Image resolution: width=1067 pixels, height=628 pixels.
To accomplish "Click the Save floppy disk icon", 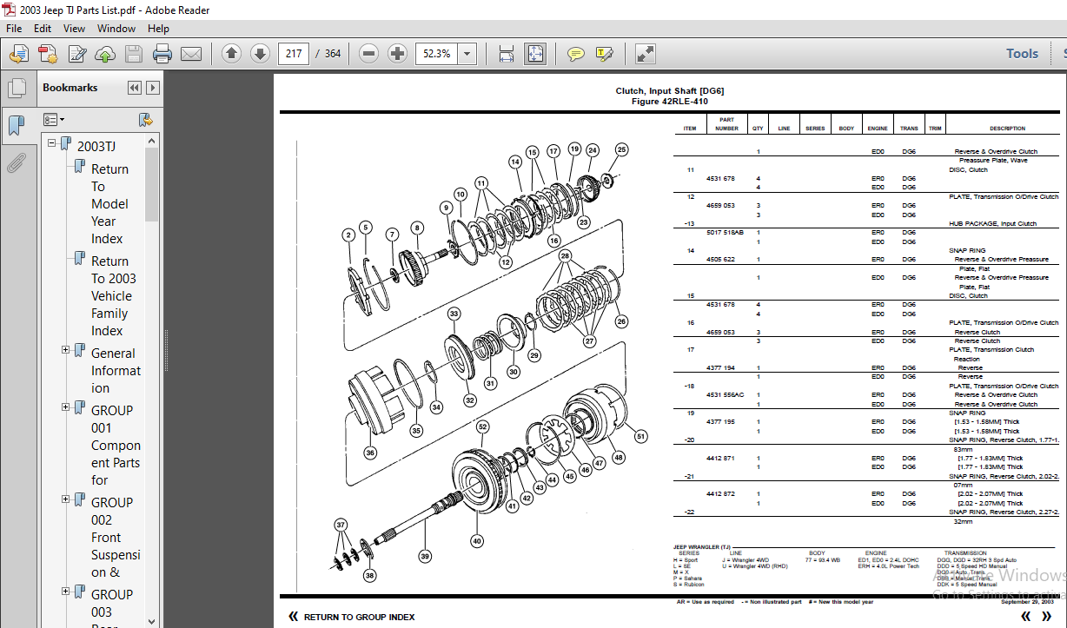I will point(133,54).
